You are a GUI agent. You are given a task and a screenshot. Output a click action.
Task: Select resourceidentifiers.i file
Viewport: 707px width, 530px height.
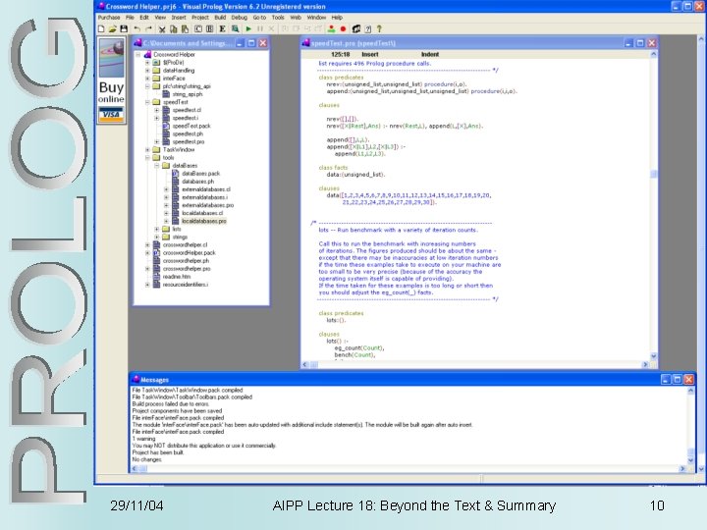[186, 285]
